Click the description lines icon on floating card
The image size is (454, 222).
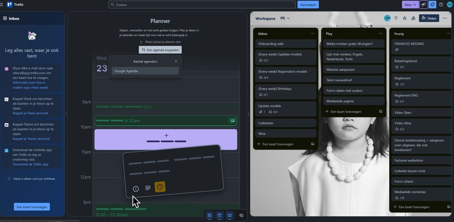(148, 188)
